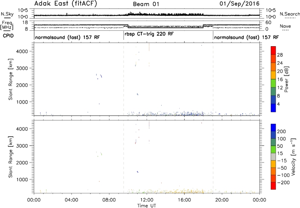Screen dimensions: 300x208
Task: Click the '16:00' time tick label
Action: [184, 200]
